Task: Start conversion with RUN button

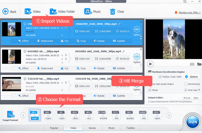Action: [192, 122]
